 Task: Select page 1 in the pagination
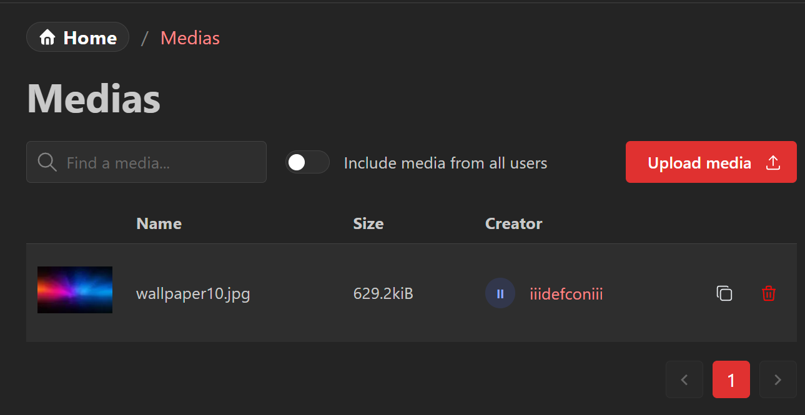pyautogui.click(x=731, y=379)
